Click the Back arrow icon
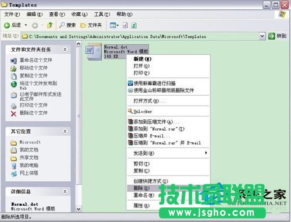 pyautogui.click(x=7, y=25)
